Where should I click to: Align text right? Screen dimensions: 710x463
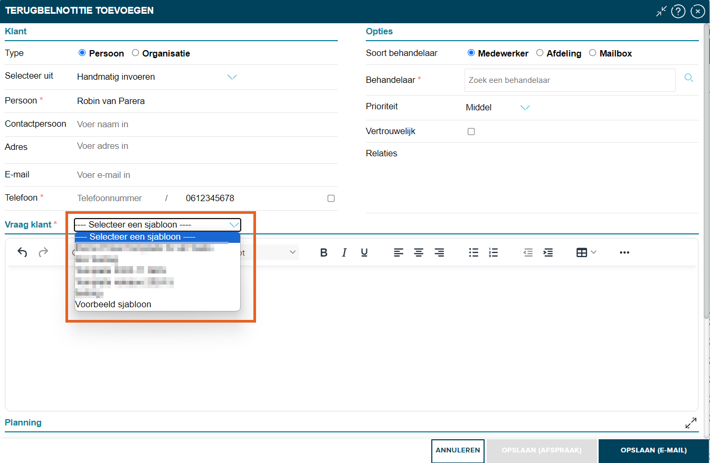(x=439, y=252)
